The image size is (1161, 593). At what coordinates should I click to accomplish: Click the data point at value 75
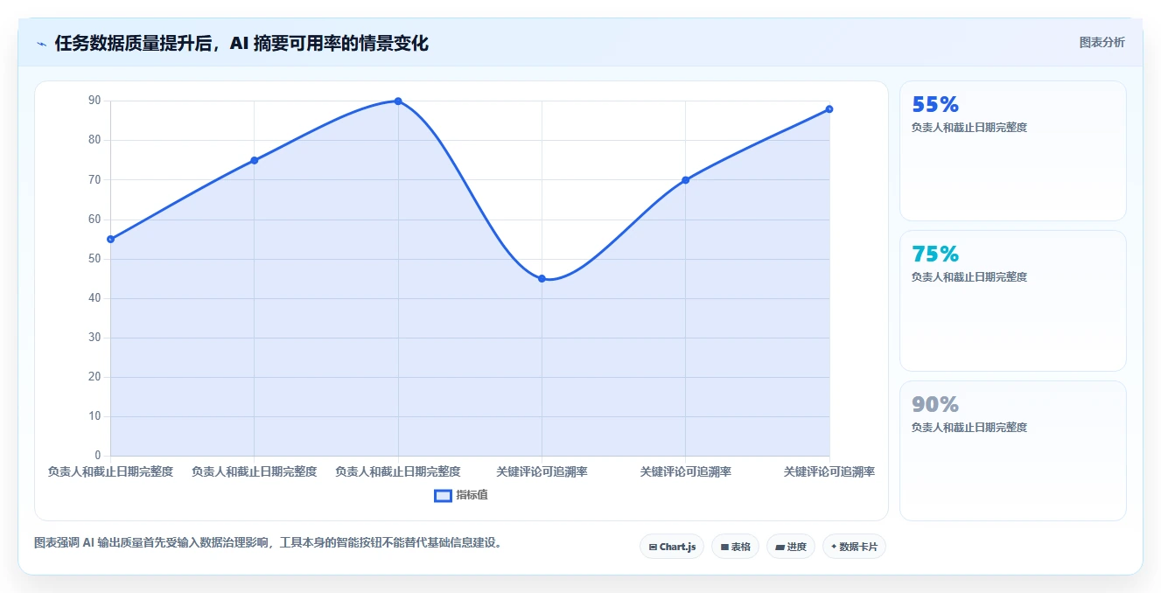[254, 160]
